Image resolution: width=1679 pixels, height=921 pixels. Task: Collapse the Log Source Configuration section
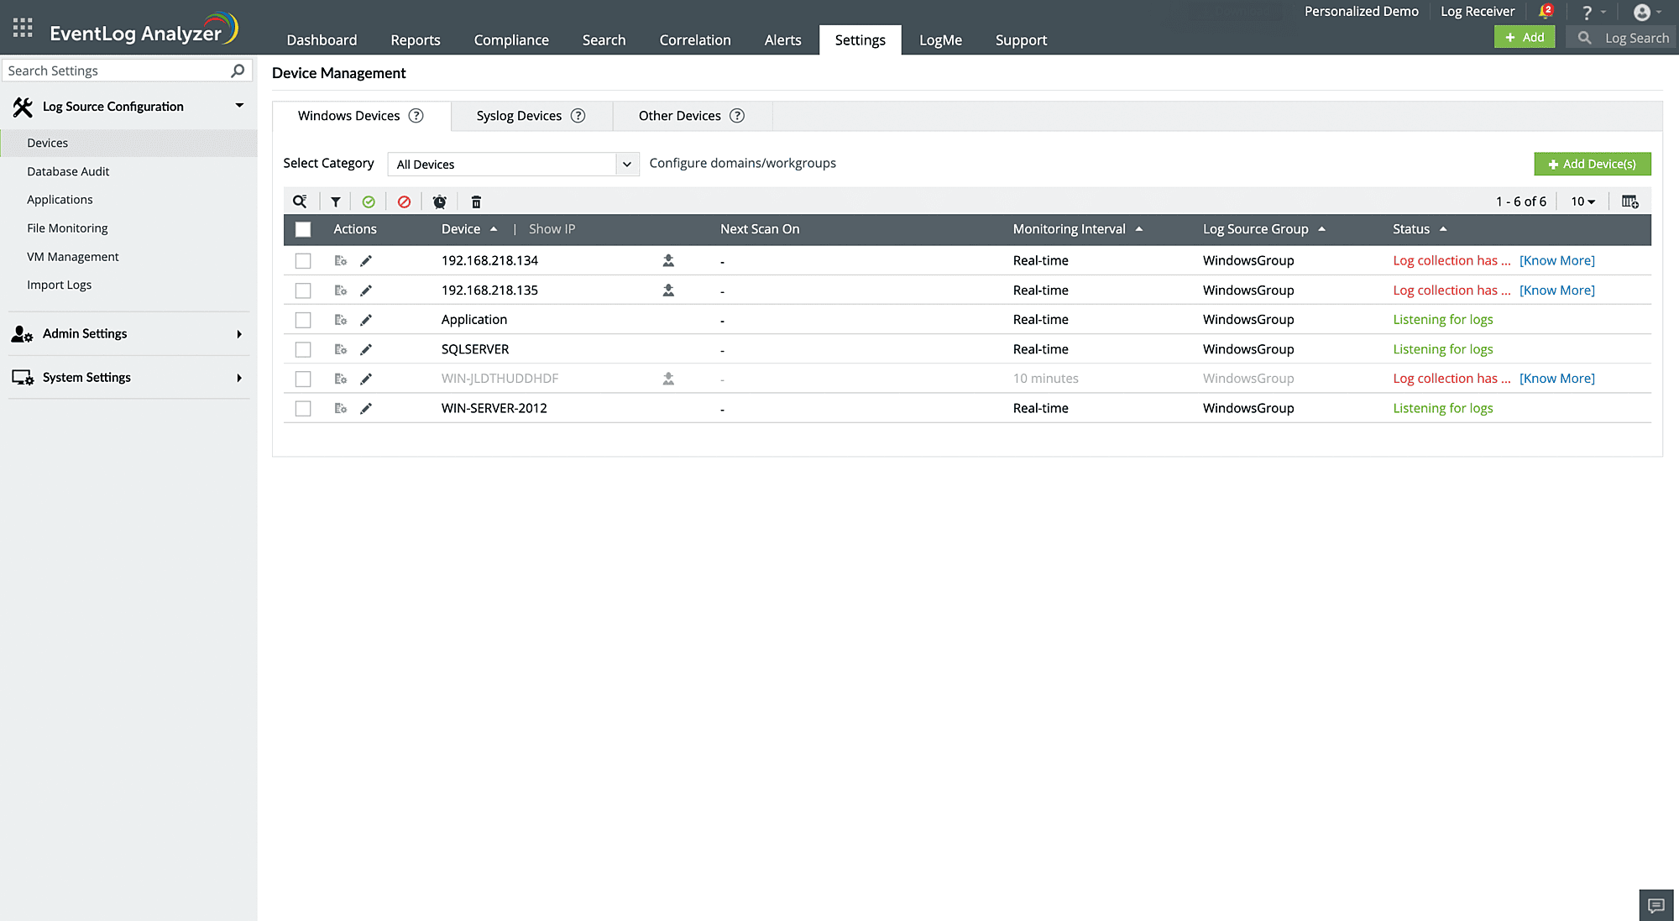tap(239, 106)
